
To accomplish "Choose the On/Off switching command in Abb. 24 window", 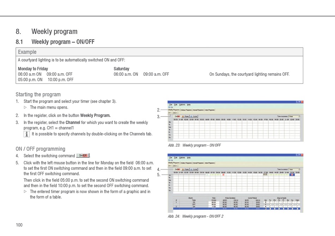I will coord(177,169).
